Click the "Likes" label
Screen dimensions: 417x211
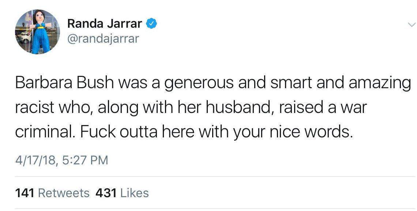coord(134,193)
